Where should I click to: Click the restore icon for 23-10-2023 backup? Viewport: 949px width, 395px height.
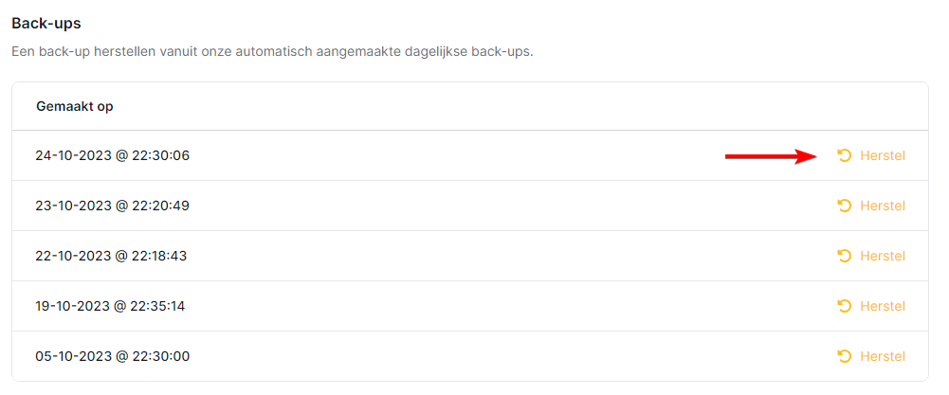(844, 206)
